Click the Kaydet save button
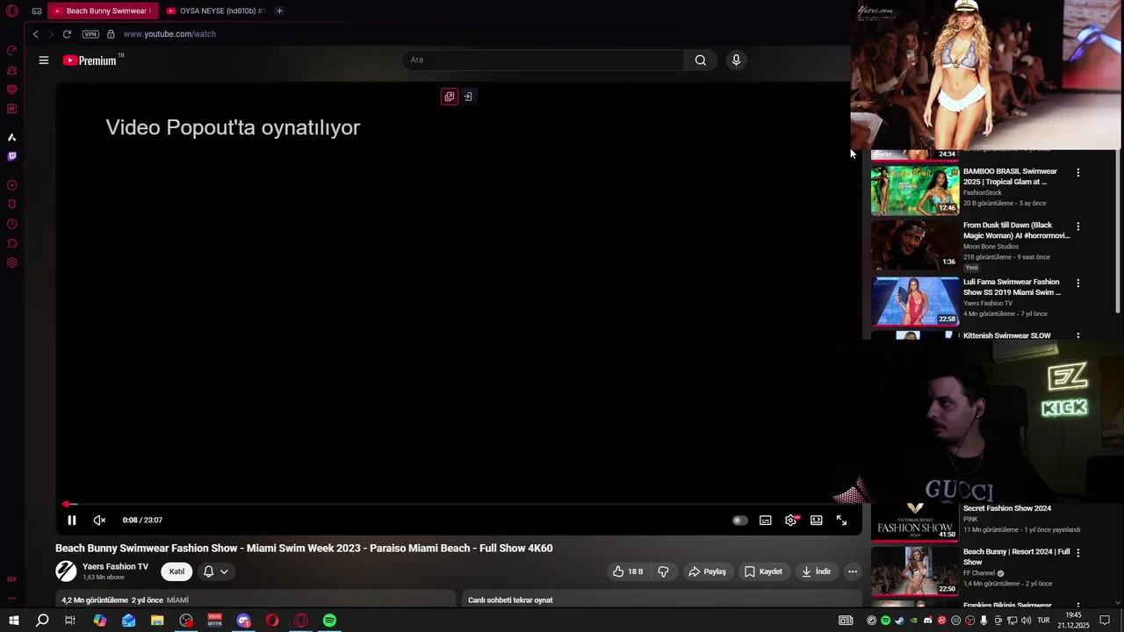The height and width of the screenshot is (632, 1124). click(x=763, y=571)
